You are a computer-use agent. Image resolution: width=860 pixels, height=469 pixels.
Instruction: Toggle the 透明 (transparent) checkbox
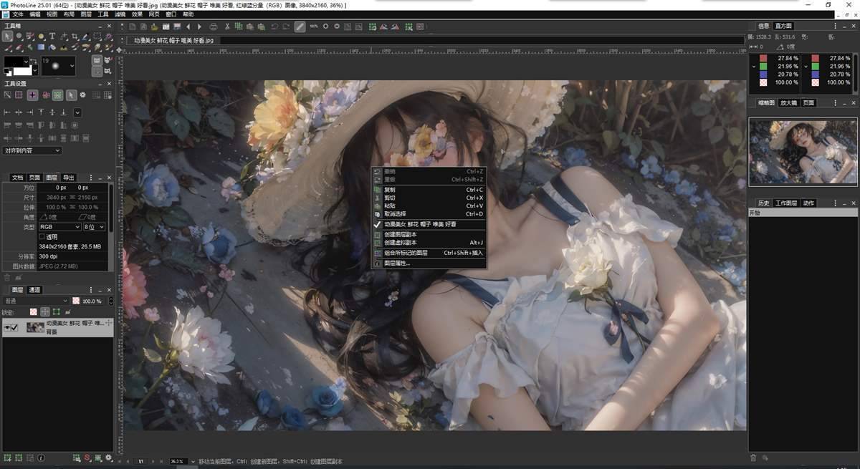pyautogui.click(x=42, y=236)
